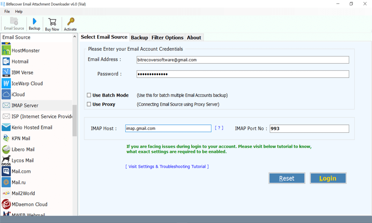Select Mail.ru label in list

[x=19, y=182]
